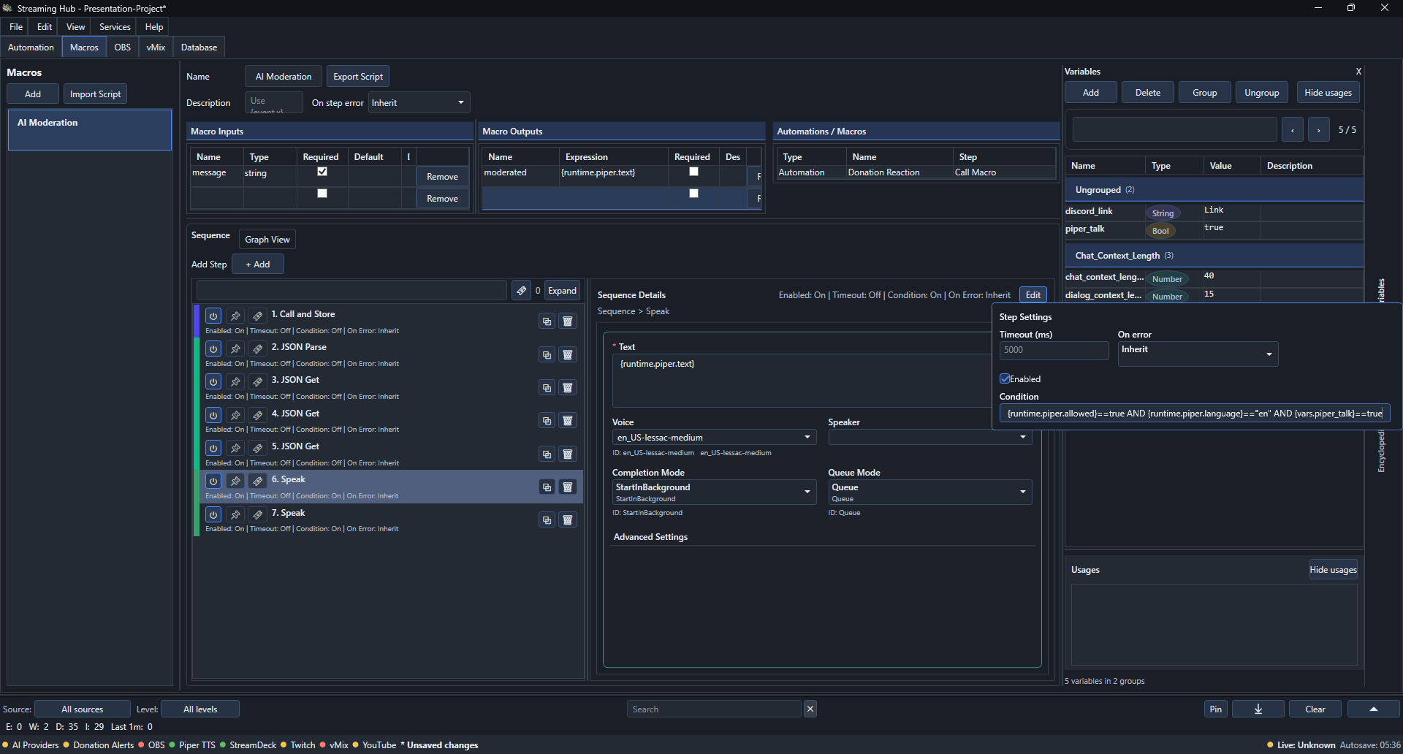Open the Services menu
The width and height of the screenshot is (1403, 754).
coord(115,27)
